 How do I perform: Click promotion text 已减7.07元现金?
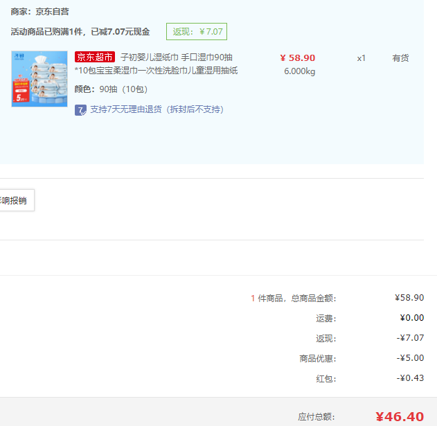[x=121, y=32]
